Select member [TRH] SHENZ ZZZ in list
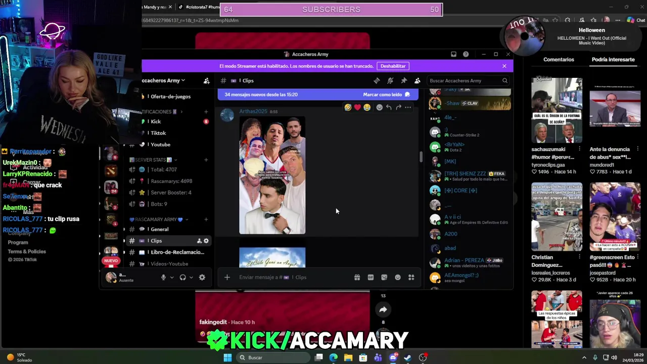Viewport: 647px width, 364px height. 470,176
